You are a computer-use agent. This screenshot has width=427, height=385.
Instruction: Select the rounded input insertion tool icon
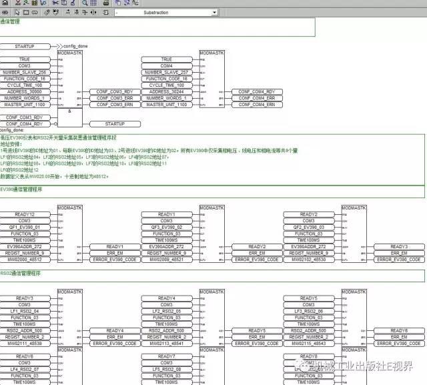[34, 13]
